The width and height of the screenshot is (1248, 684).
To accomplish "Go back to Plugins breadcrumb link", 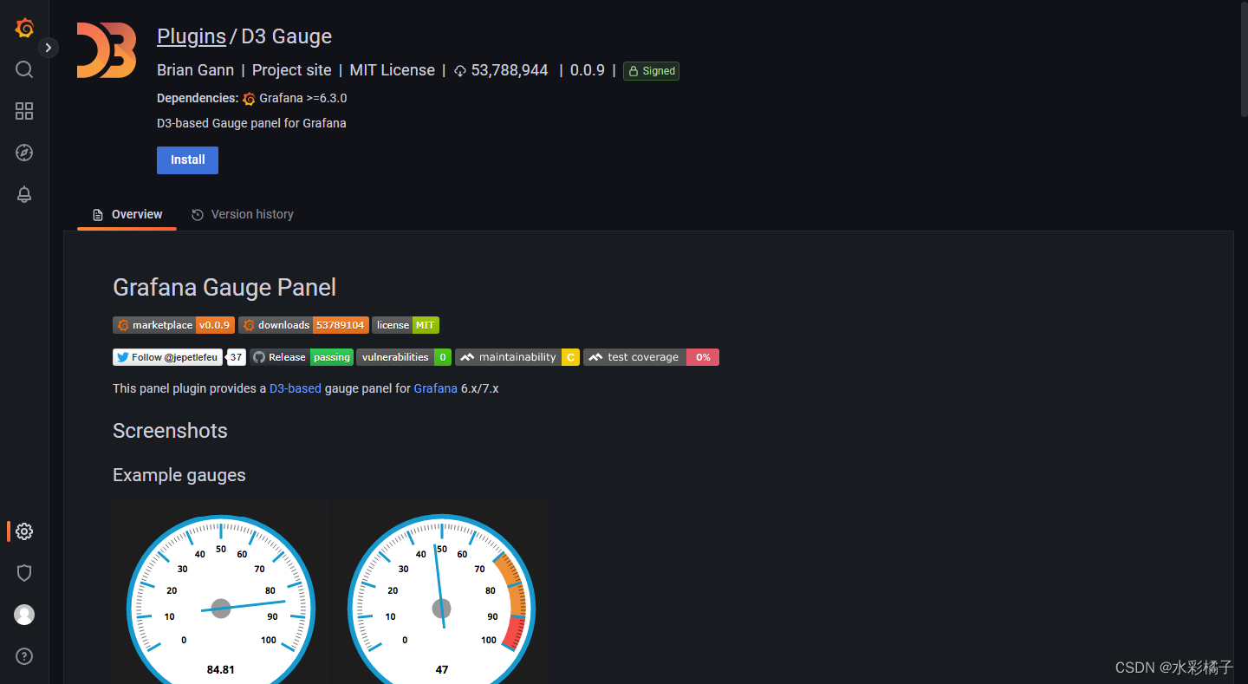I will 192,36.
